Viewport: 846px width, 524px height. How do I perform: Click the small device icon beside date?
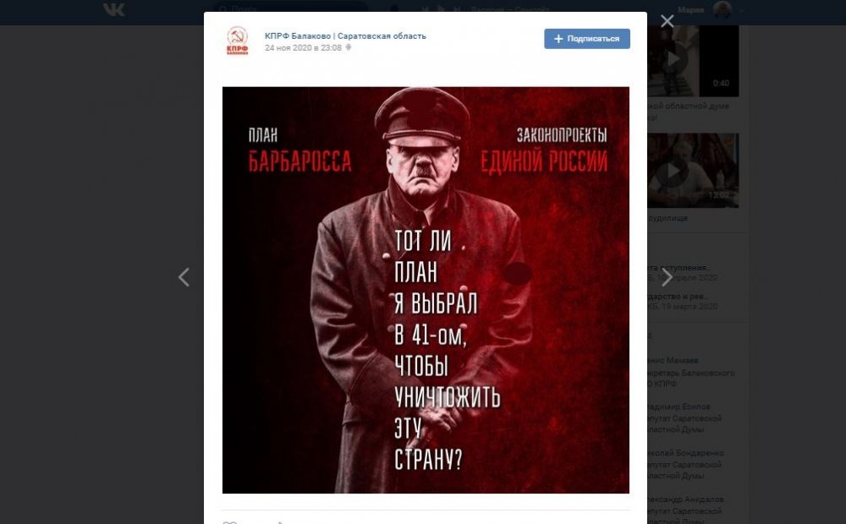tap(349, 48)
